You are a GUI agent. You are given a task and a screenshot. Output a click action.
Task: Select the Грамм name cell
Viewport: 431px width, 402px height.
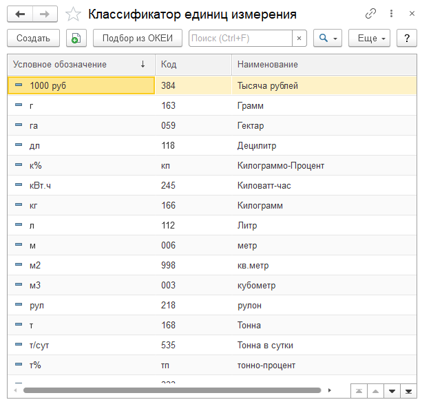pyautogui.click(x=324, y=105)
